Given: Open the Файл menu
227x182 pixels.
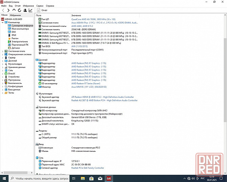Looking at the screenshot, I should coord(4,6).
